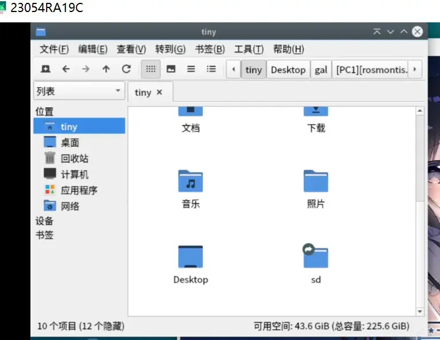
Task: Go back with the left arrow
Action: [65, 69]
